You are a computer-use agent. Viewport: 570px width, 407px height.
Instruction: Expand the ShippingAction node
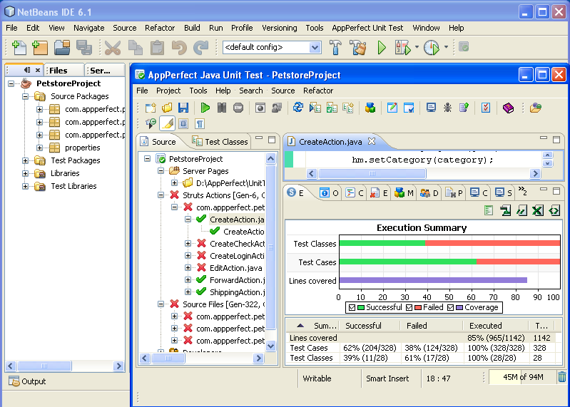pyautogui.click(x=188, y=292)
